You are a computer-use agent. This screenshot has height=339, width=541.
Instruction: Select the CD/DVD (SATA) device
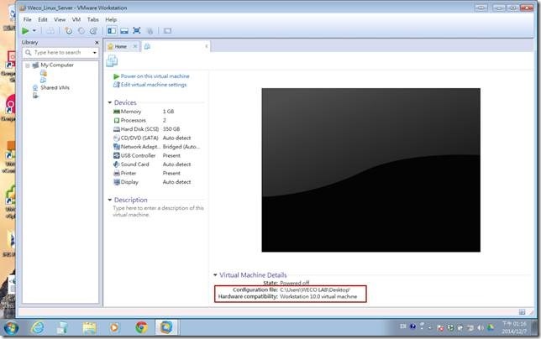pos(157,138)
